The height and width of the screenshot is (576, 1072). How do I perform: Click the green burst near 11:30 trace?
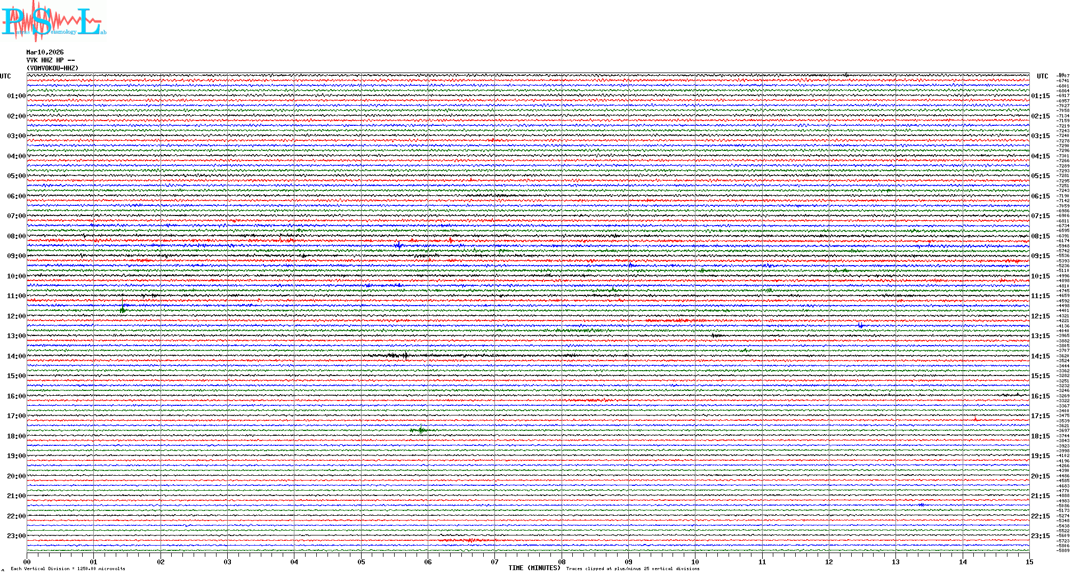[122, 310]
